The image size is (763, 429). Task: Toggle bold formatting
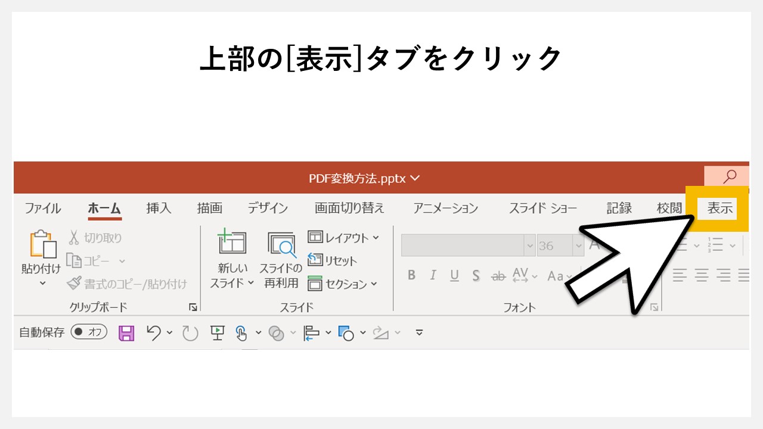[412, 275]
